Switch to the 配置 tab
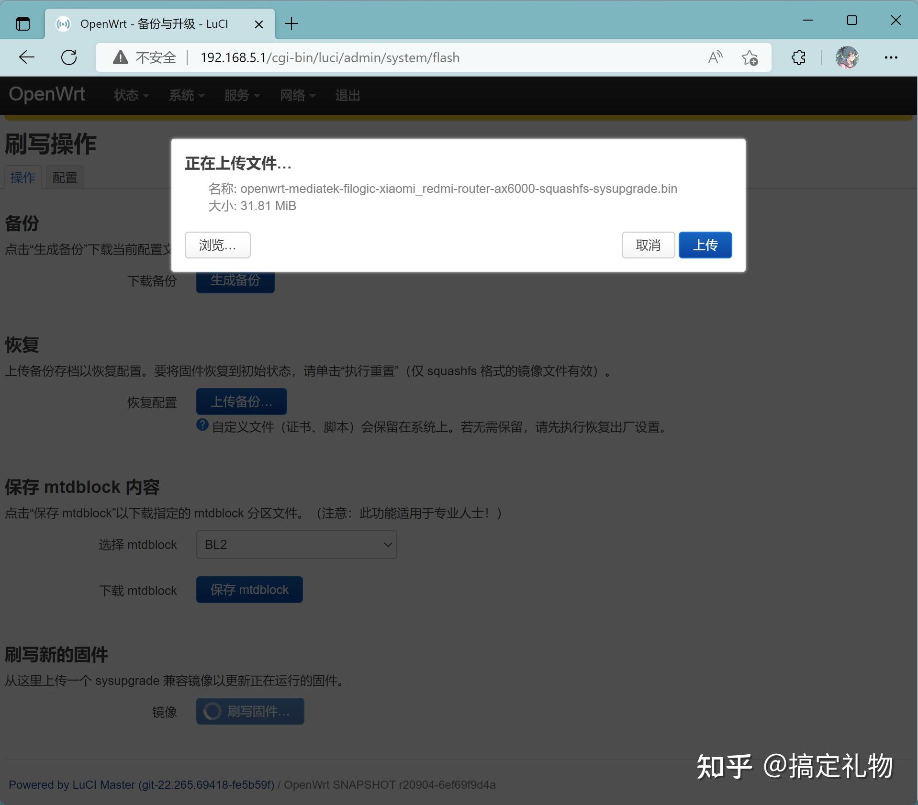This screenshot has height=805, width=918. (x=65, y=177)
